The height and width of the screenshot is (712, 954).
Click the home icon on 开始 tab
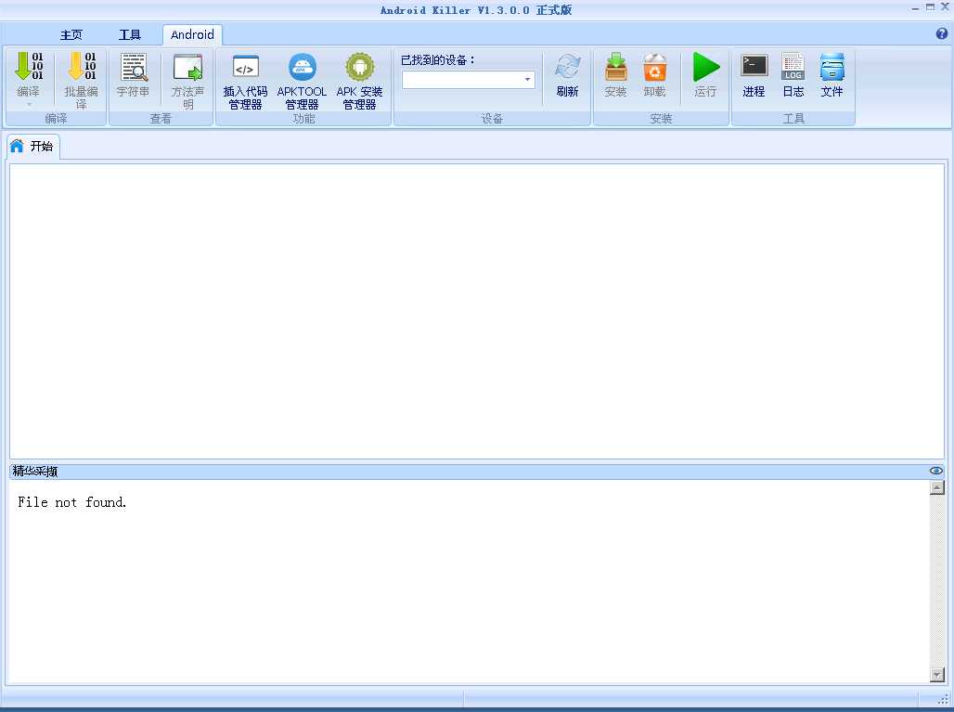tap(17, 146)
